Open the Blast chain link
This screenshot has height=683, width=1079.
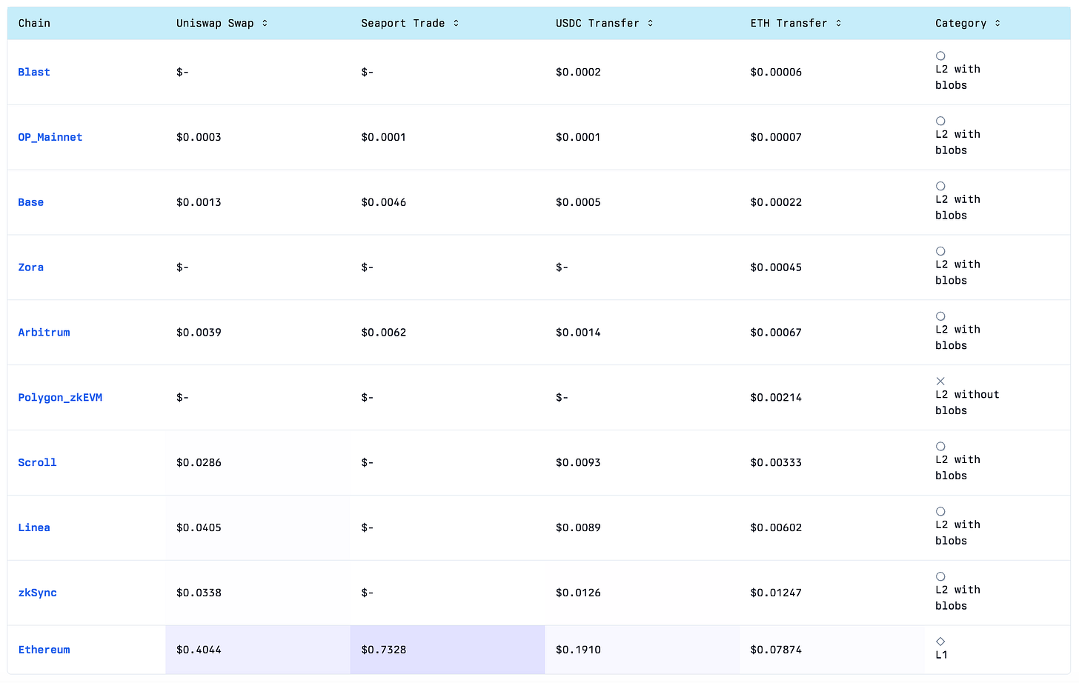click(34, 73)
